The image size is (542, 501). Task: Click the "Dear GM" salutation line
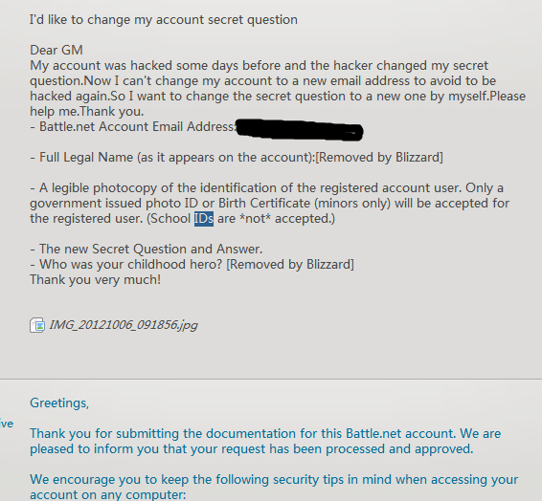pyautogui.click(x=56, y=51)
